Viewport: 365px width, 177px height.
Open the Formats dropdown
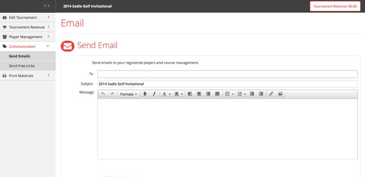(128, 94)
